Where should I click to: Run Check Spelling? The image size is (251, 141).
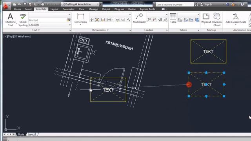coord(23,20)
